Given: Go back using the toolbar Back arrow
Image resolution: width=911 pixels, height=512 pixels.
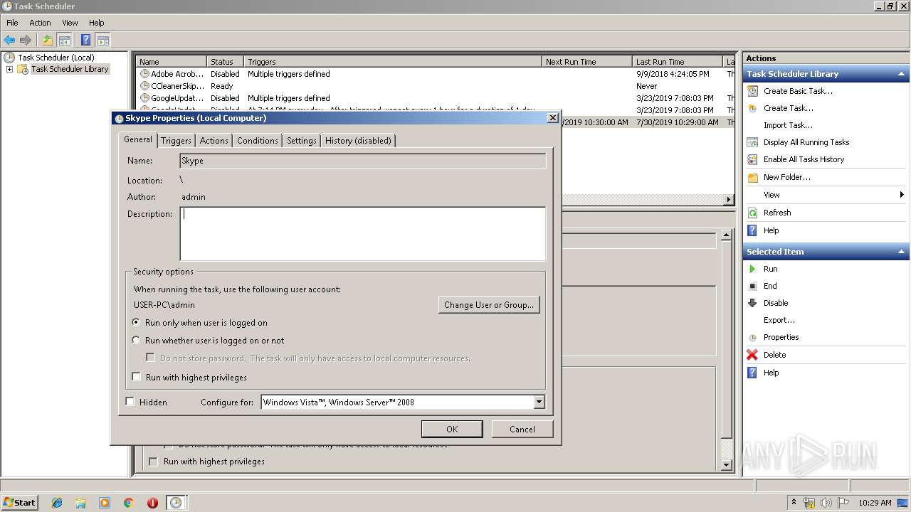Looking at the screenshot, I should coord(9,41).
